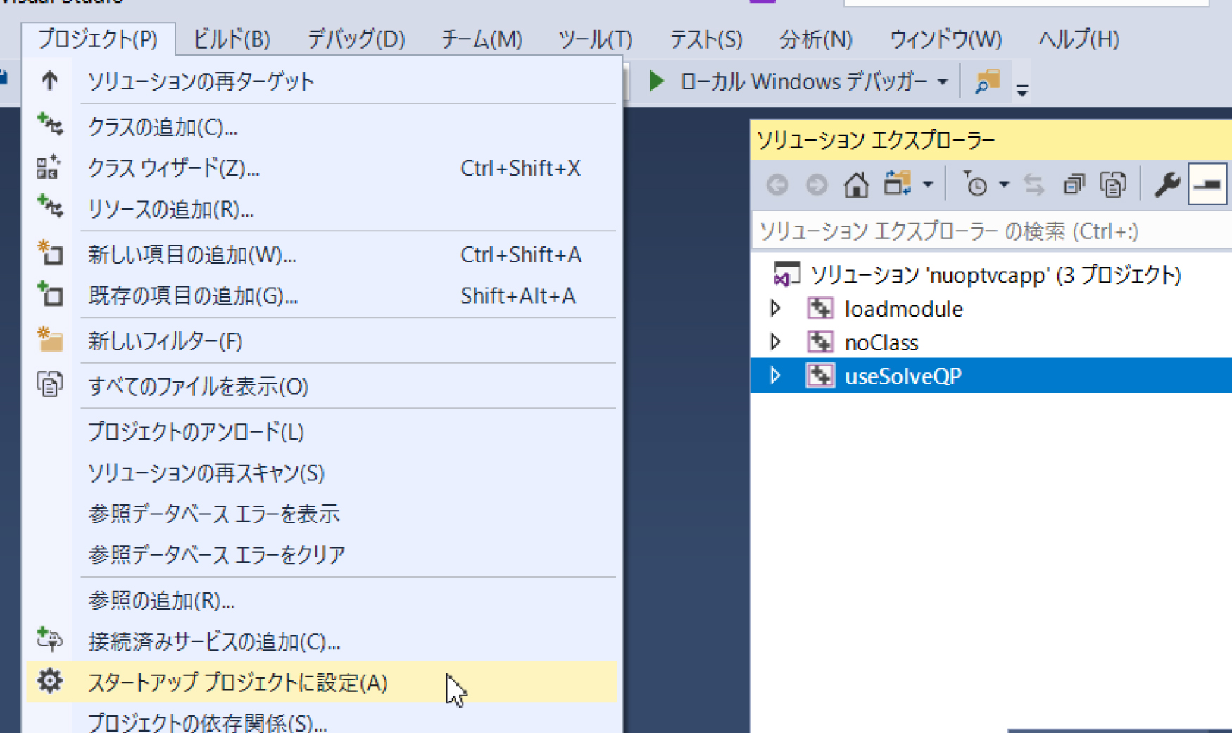Image resolution: width=1232 pixels, height=733 pixels.
Task: Open the ウィンドウ(W) menu
Action: click(x=946, y=39)
